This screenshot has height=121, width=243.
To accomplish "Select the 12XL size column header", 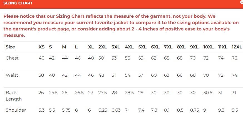I will coord(237,47).
